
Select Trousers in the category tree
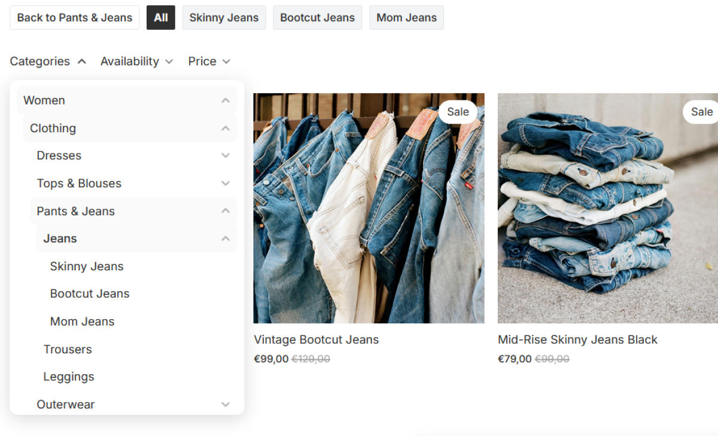[68, 349]
